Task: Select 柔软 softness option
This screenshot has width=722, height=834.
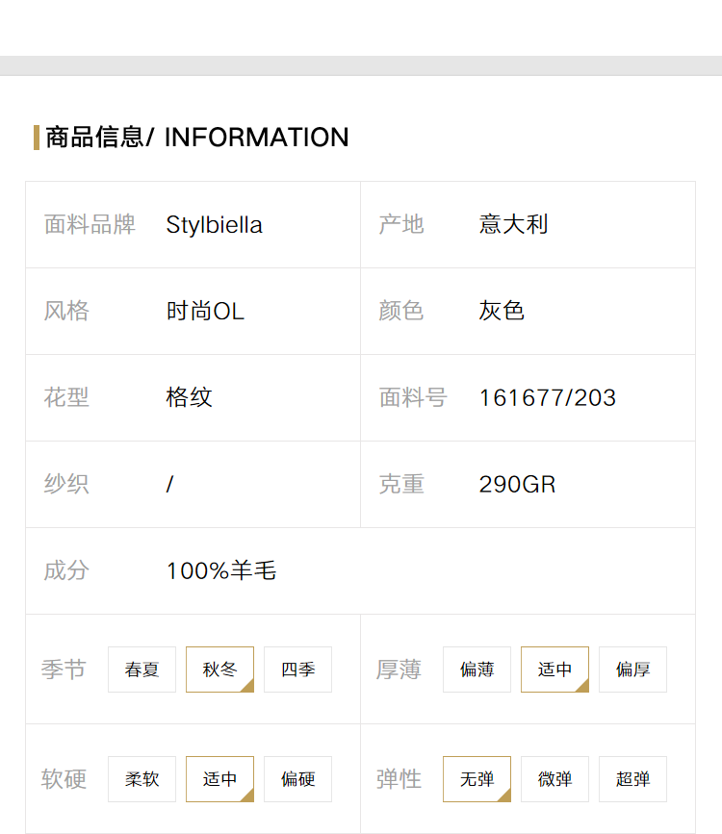Action: [x=142, y=778]
